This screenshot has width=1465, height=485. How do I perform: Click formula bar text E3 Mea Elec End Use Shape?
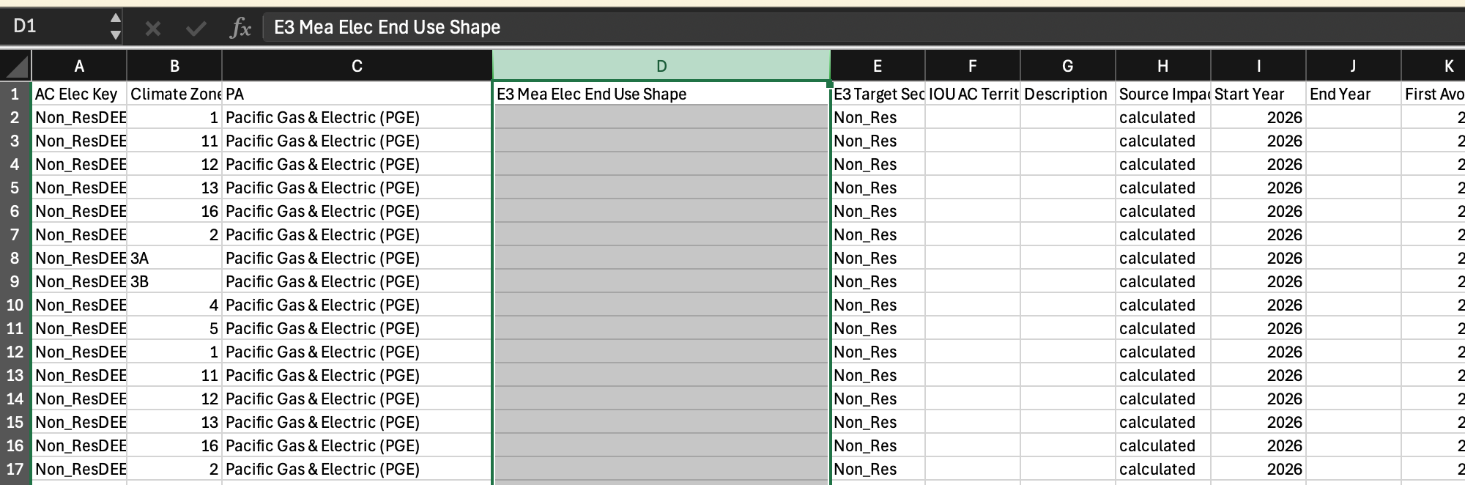(x=387, y=27)
